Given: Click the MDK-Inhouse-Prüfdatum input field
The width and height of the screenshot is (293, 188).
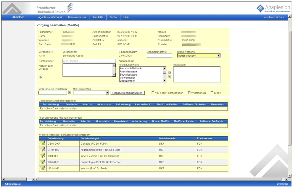Looking at the screenshot, I should tap(53, 93).
